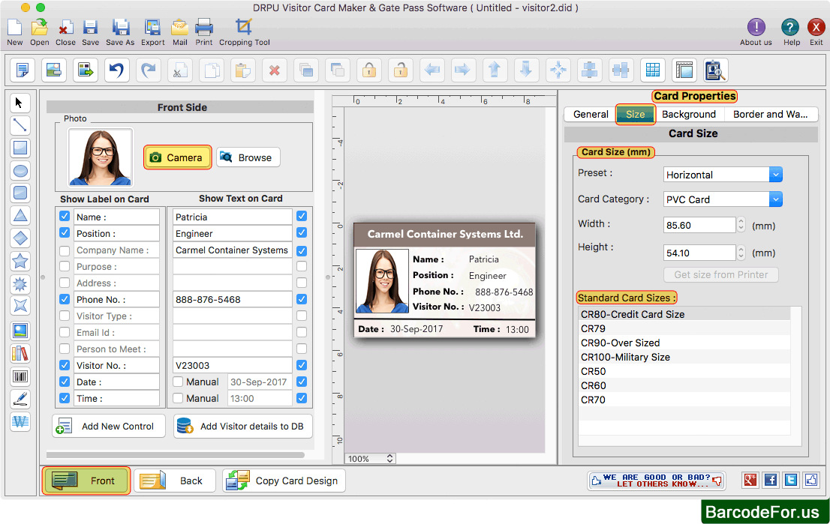The height and width of the screenshot is (524, 830).
Task: Click the Camera button
Action: pos(177,157)
